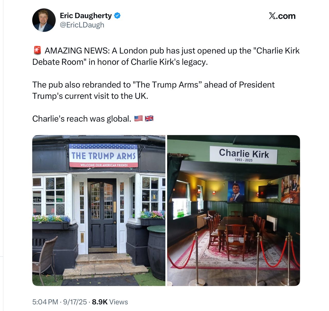Click the X.com logo
The height and width of the screenshot is (311, 329).
[282, 16]
